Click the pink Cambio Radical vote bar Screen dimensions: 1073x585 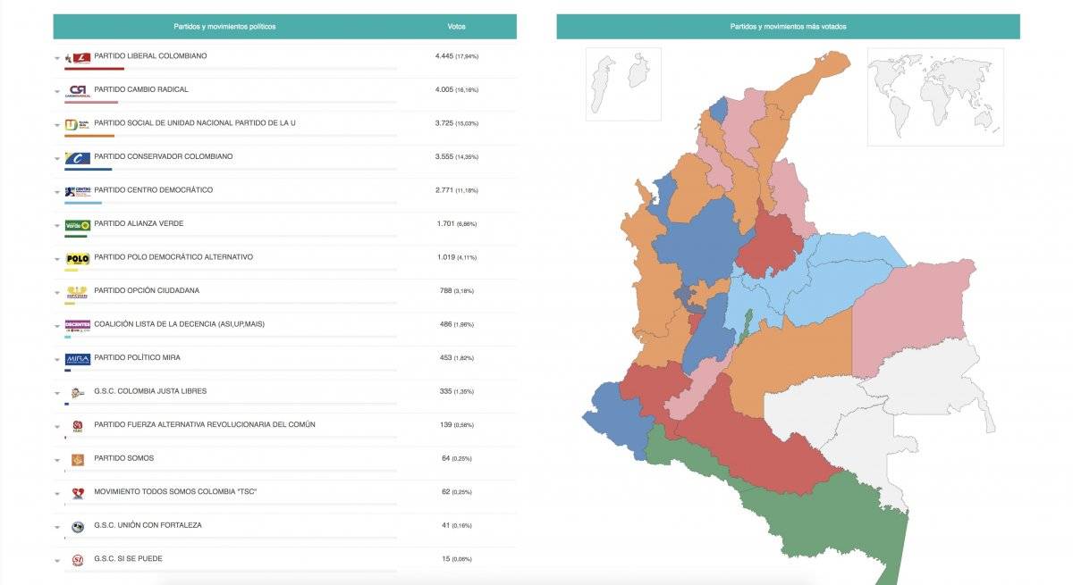[91, 102]
